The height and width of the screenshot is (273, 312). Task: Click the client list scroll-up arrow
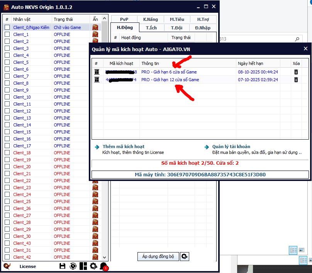pos(105,19)
